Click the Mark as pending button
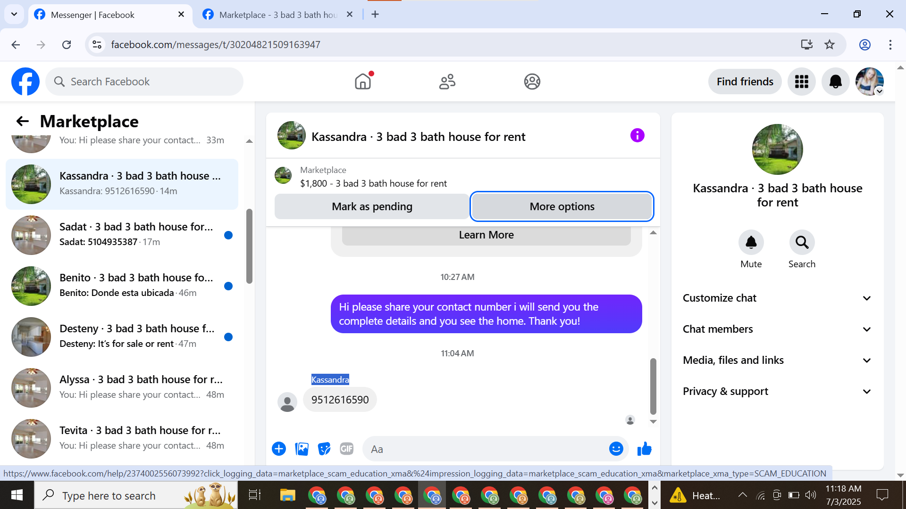The width and height of the screenshot is (906, 509). (372, 206)
